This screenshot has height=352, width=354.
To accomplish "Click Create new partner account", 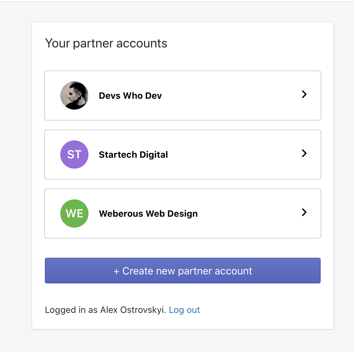I will [x=183, y=271].
